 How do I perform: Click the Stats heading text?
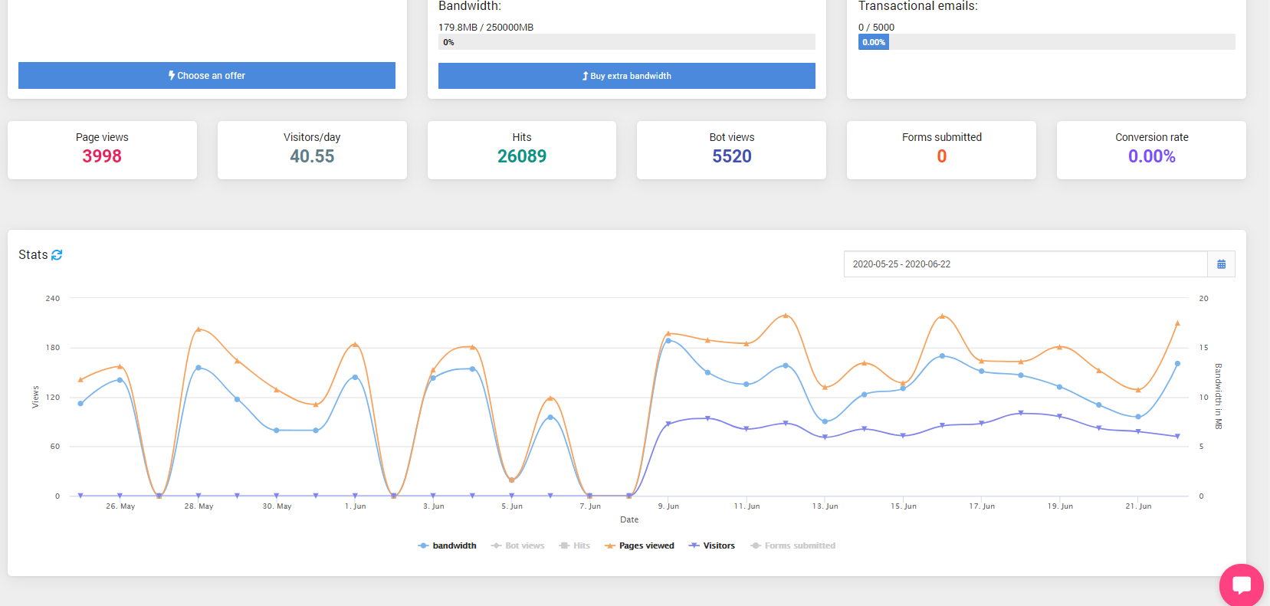pyautogui.click(x=33, y=255)
